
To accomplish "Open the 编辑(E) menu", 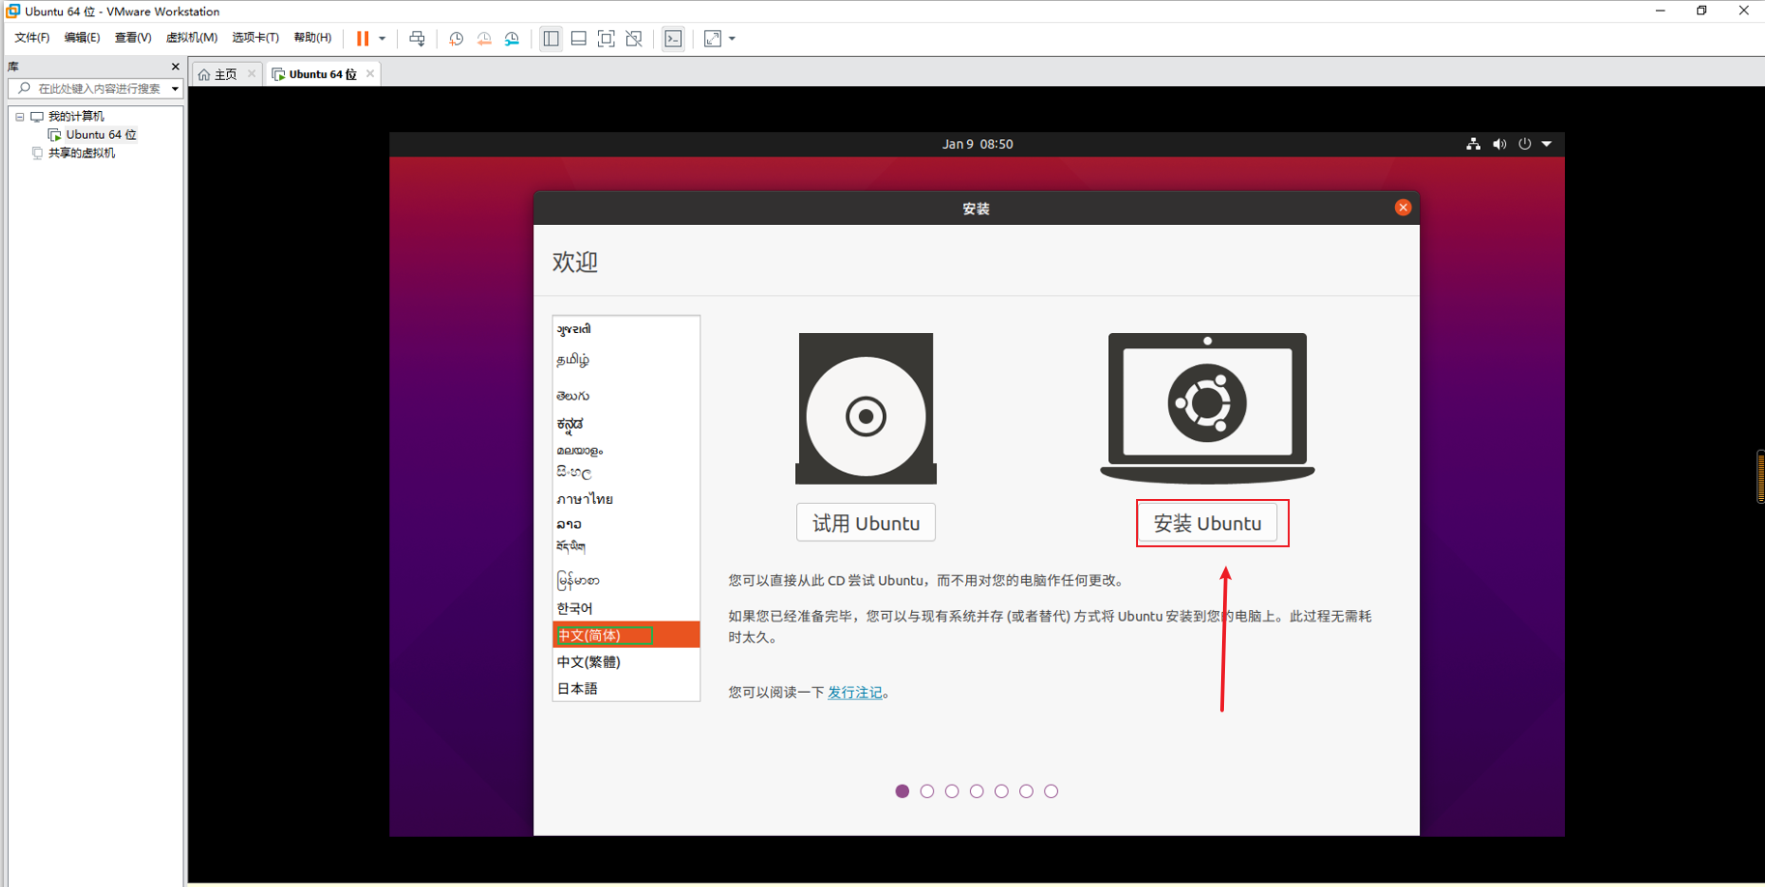I will click(82, 38).
